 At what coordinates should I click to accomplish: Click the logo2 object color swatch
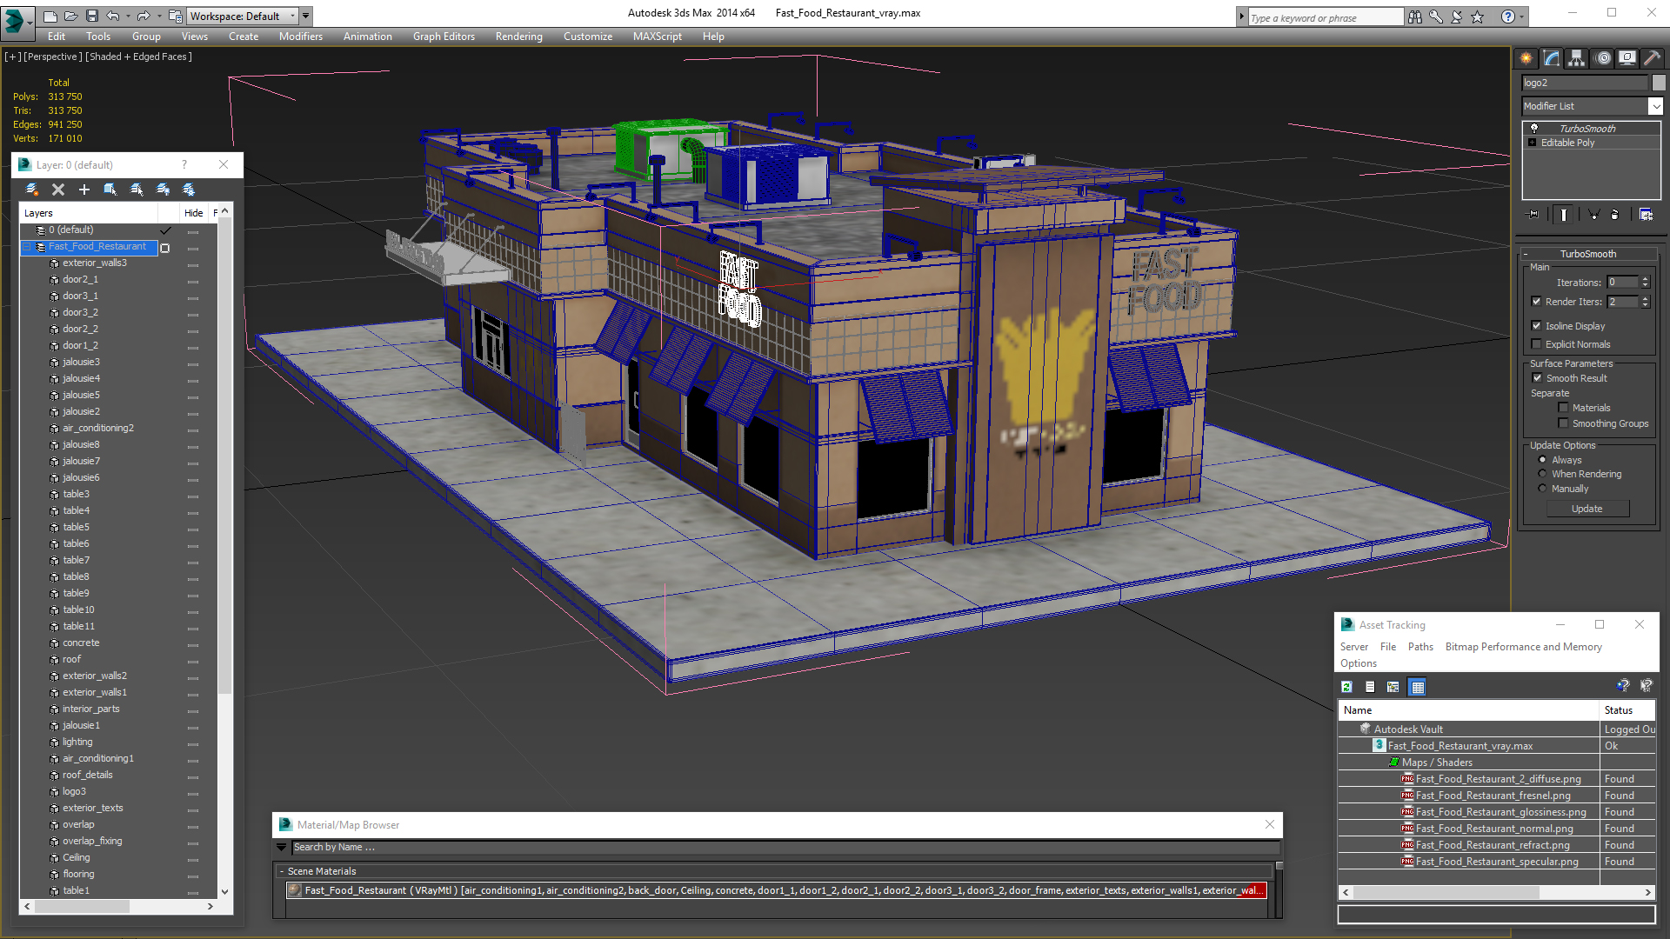tap(1659, 83)
